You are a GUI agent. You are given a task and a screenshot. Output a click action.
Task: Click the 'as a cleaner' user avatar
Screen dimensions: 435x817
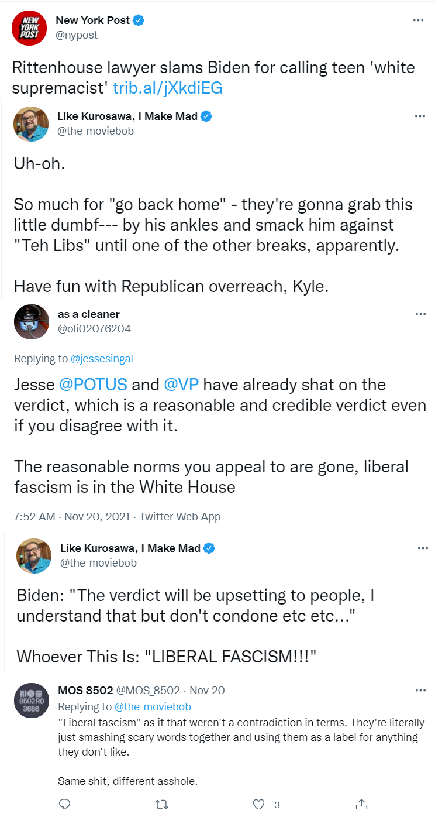pyautogui.click(x=32, y=322)
